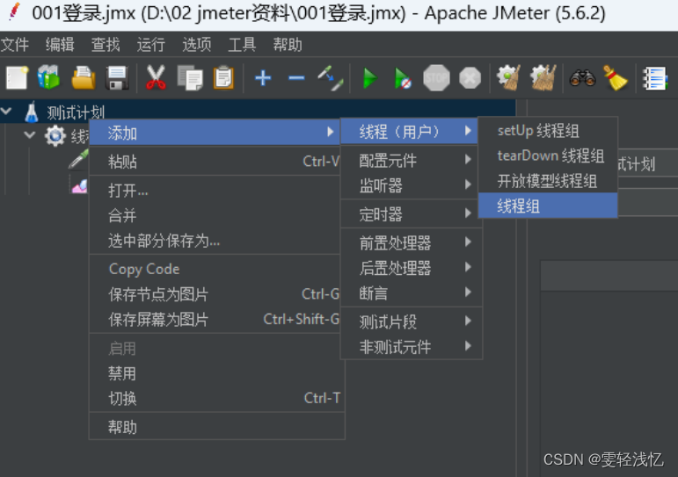The width and height of the screenshot is (678, 477).
Task: Click the New test plan icon
Action: pyautogui.click(x=17, y=78)
